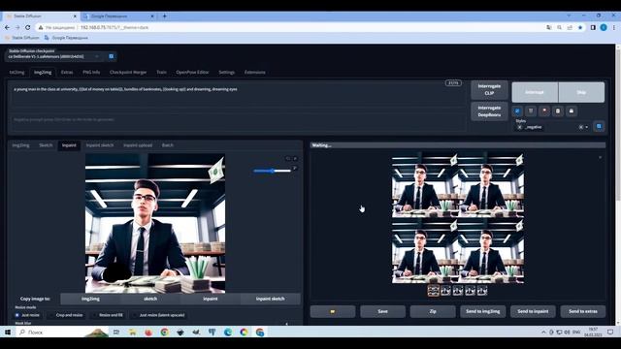Open the Stable Diffusion checkpoint dropdown
Viewport: 621px width, 349px height.
click(54, 56)
